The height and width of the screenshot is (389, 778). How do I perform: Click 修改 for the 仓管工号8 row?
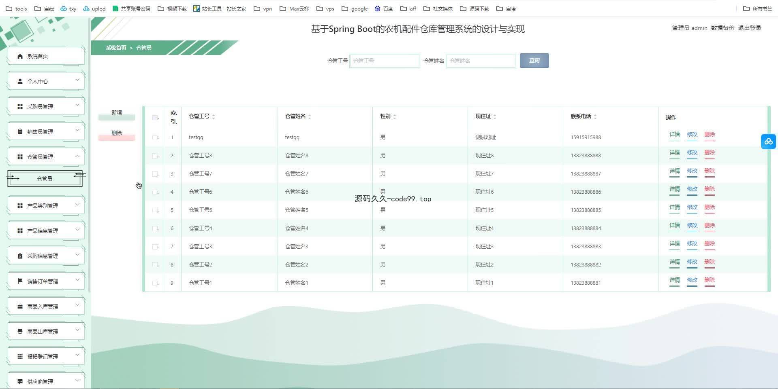pyautogui.click(x=692, y=153)
